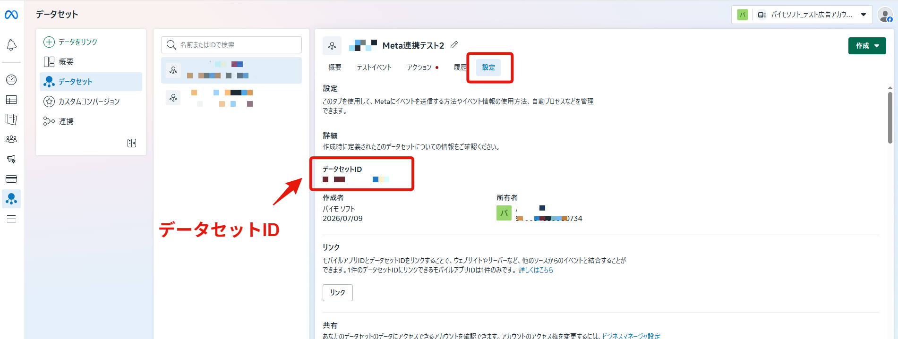Open the notifications bell icon
Viewport: 898px width, 339px height.
coord(11,45)
